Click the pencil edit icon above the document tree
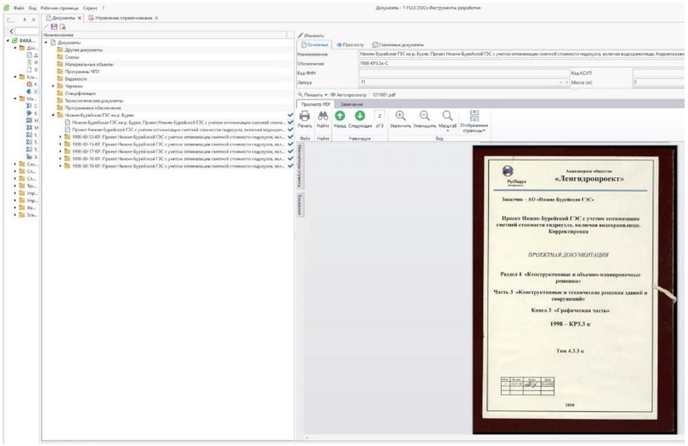 [46, 26]
